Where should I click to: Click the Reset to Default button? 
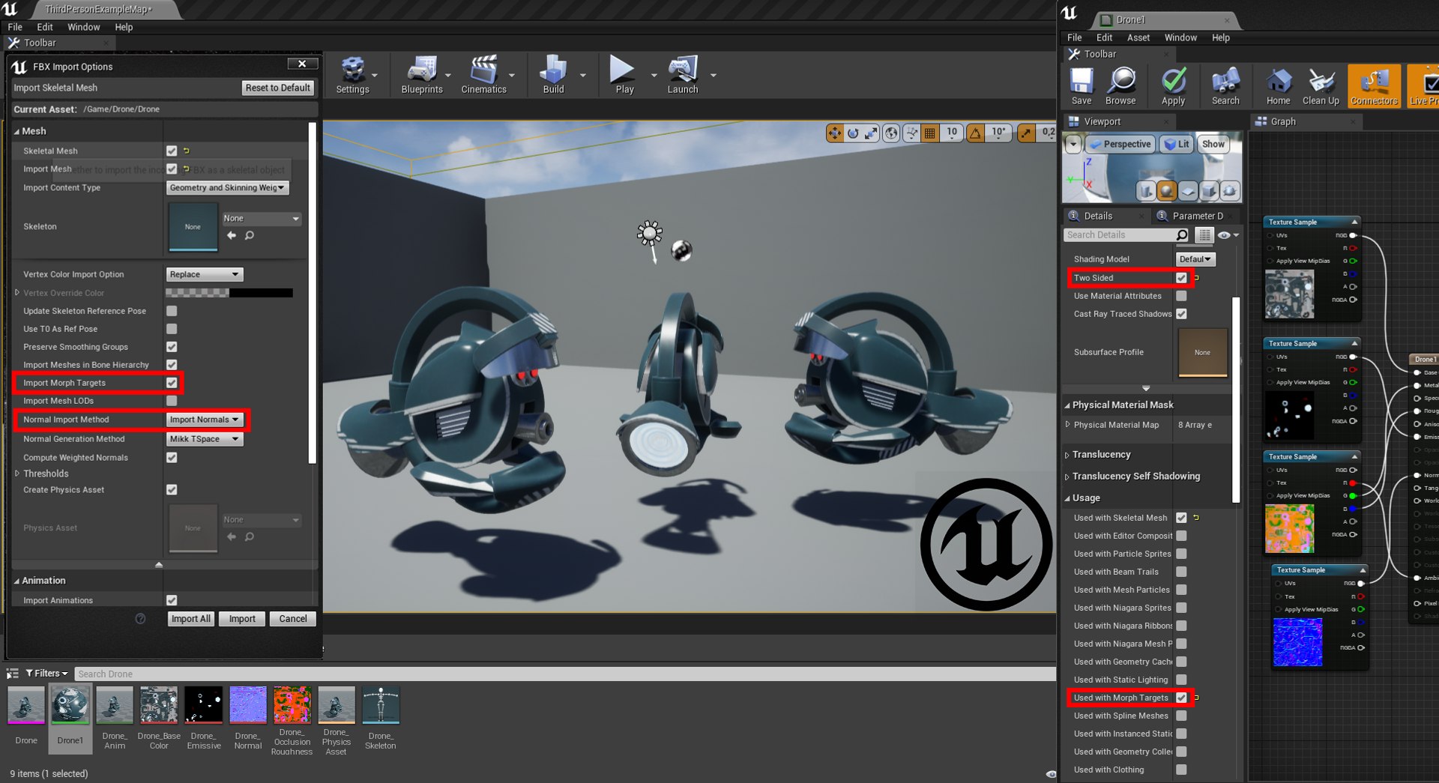pyautogui.click(x=277, y=88)
